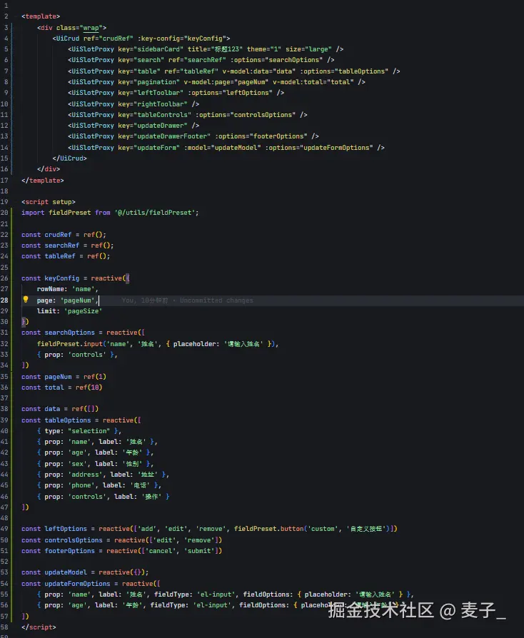Click the 'Uncommitted changes' git blame annotation

coord(216,300)
